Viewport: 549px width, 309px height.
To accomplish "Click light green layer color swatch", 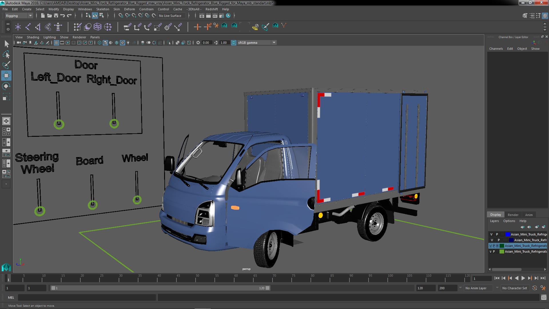I will pos(502,251).
